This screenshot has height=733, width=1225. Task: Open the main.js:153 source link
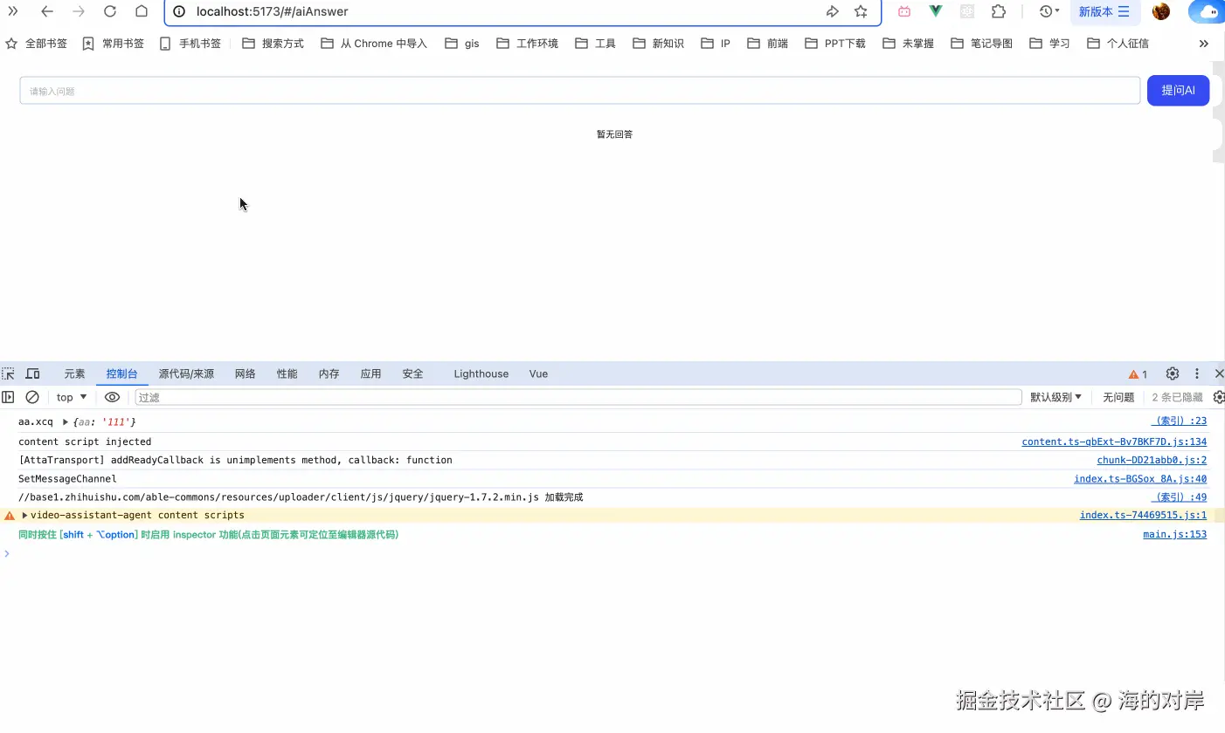pos(1174,534)
